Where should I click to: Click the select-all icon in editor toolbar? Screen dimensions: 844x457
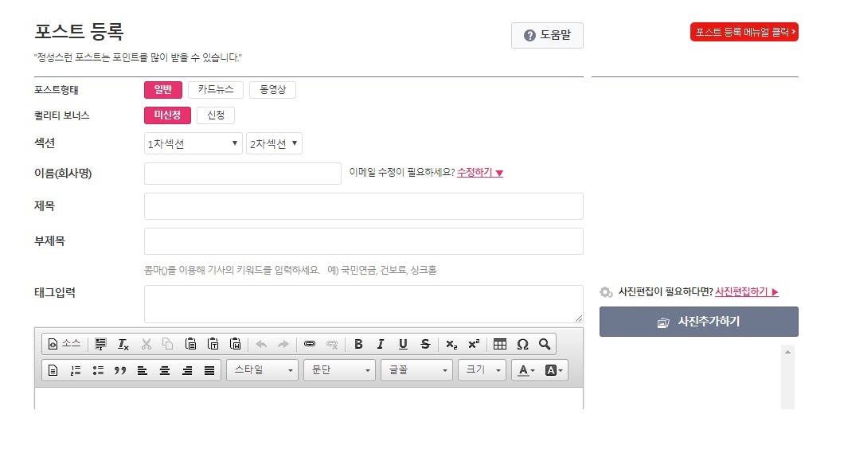[x=100, y=344]
